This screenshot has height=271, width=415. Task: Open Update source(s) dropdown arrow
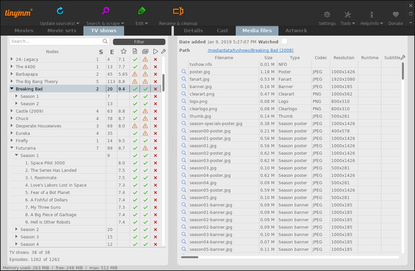point(78,23)
